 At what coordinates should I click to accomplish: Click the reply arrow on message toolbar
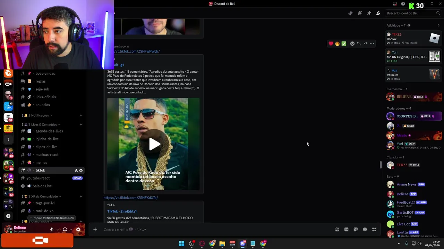tap(359, 44)
